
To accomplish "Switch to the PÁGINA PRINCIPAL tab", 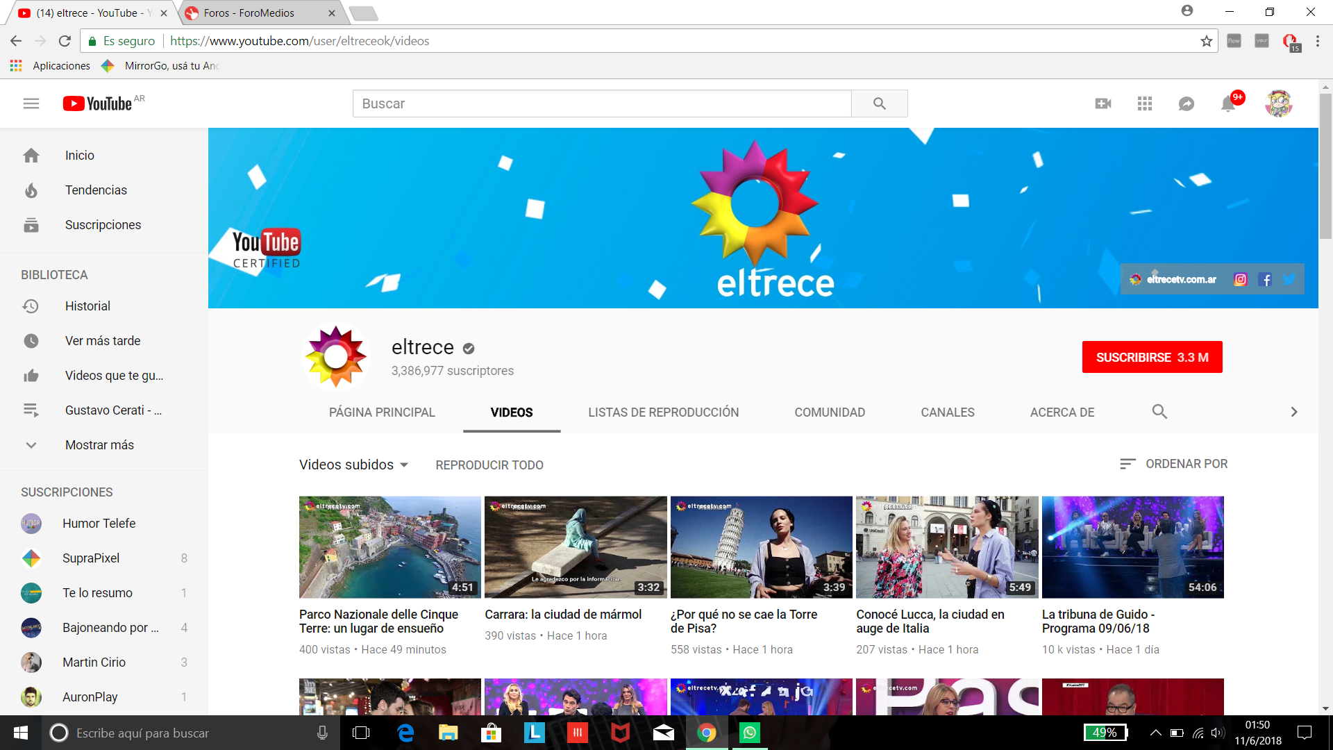I will tap(382, 412).
